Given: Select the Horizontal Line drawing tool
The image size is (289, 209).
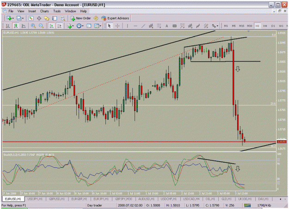Looking at the screenshot, I should [x=135, y=26].
